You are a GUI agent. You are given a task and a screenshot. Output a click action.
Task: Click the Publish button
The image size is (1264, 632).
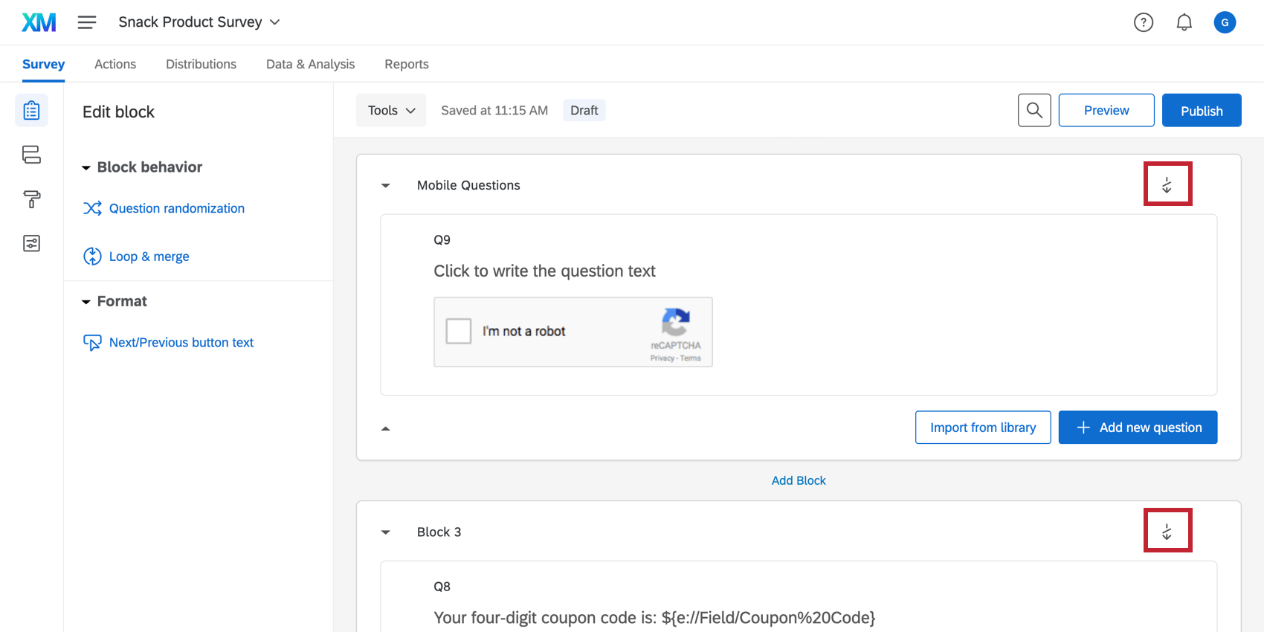click(x=1201, y=110)
